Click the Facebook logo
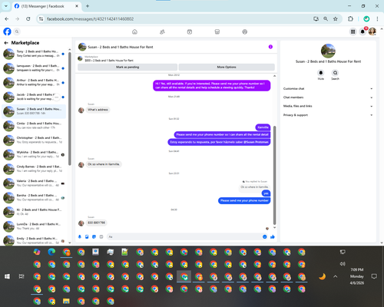This screenshot has height=307, width=384. 7,31
